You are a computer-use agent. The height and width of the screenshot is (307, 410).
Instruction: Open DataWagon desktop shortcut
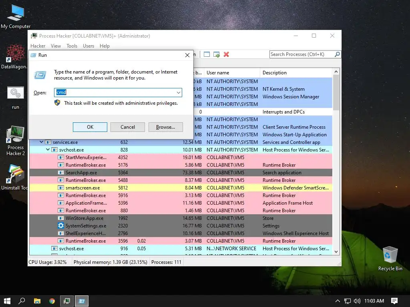[x=15, y=56]
